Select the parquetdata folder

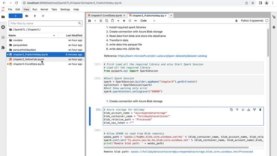(x=45, y=45)
